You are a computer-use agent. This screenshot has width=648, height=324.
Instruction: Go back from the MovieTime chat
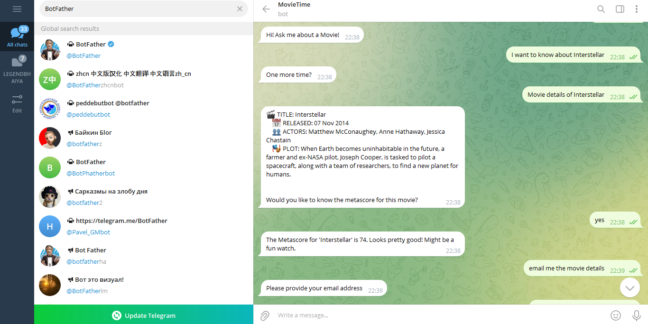tap(266, 9)
